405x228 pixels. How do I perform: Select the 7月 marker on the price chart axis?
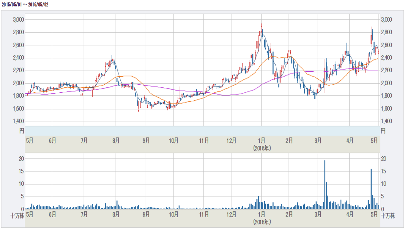(84, 140)
